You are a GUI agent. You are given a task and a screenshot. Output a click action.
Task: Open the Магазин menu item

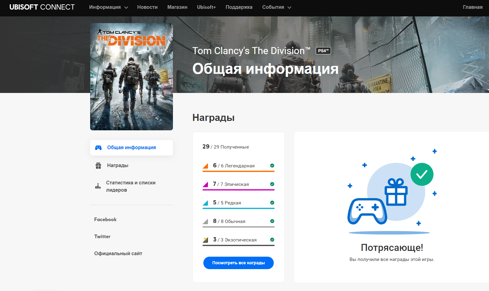tap(177, 7)
